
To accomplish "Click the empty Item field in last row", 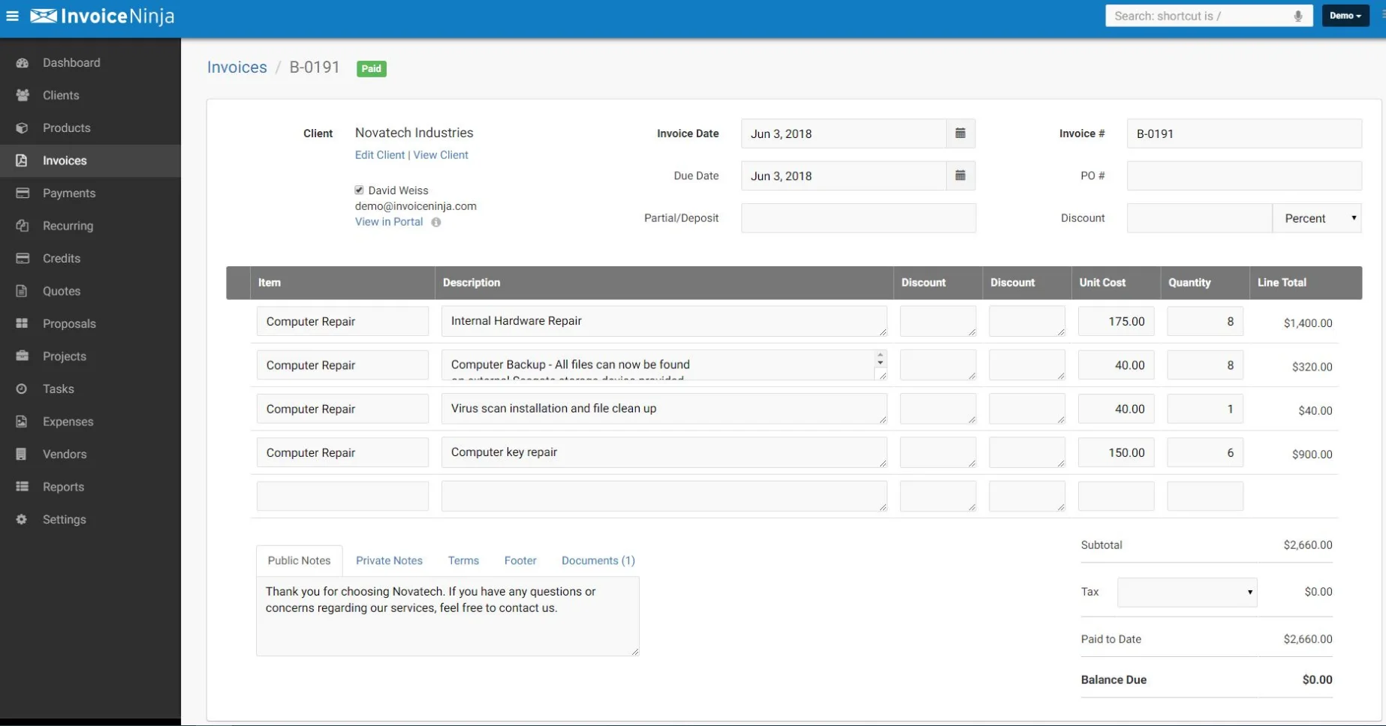I will (x=342, y=496).
